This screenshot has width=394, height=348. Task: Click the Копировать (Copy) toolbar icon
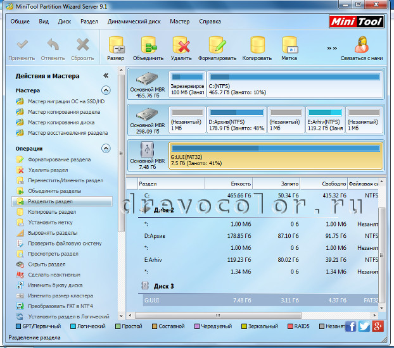[x=257, y=45]
